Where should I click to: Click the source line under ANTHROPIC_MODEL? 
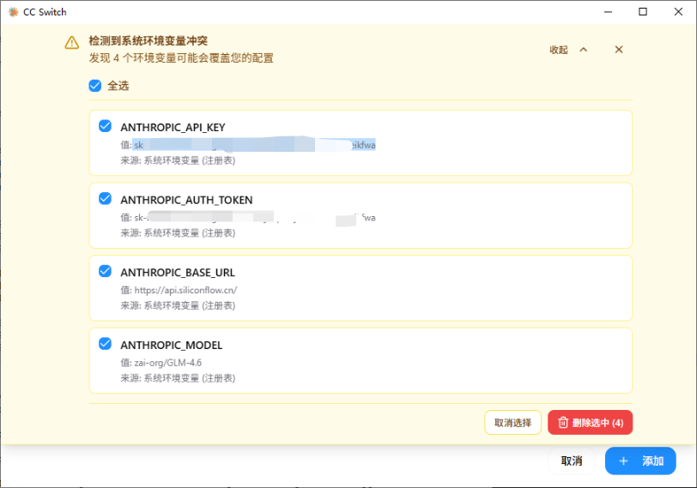(x=178, y=378)
